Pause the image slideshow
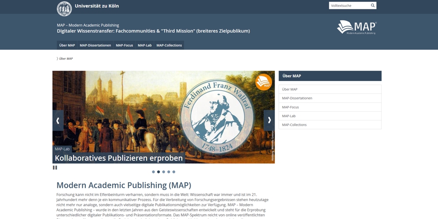Image resolution: width=438 pixels, height=219 pixels. tap(55, 168)
